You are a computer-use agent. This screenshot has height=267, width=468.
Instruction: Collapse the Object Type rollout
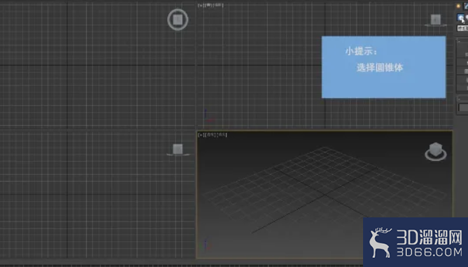[459, 42]
